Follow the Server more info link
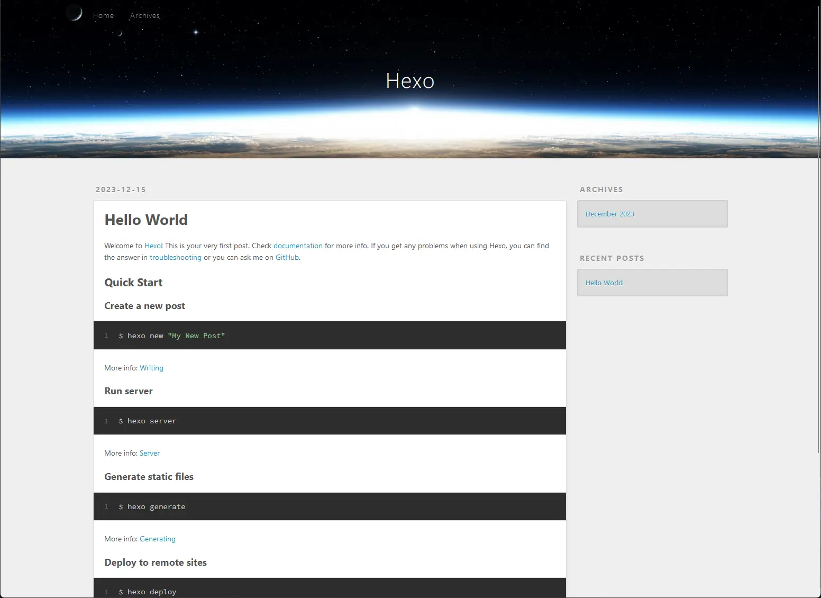Viewport: 821px width, 598px height. click(150, 453)
